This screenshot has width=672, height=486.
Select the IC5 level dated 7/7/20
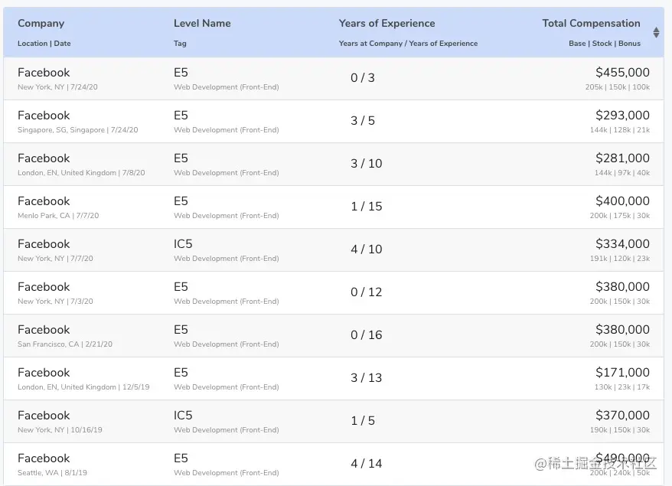click(183, 244)
